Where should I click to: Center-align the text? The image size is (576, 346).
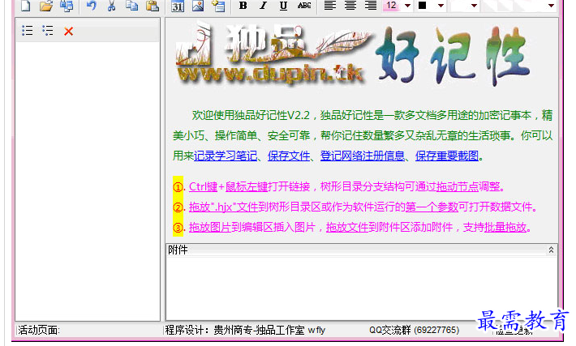coord(350,6)
